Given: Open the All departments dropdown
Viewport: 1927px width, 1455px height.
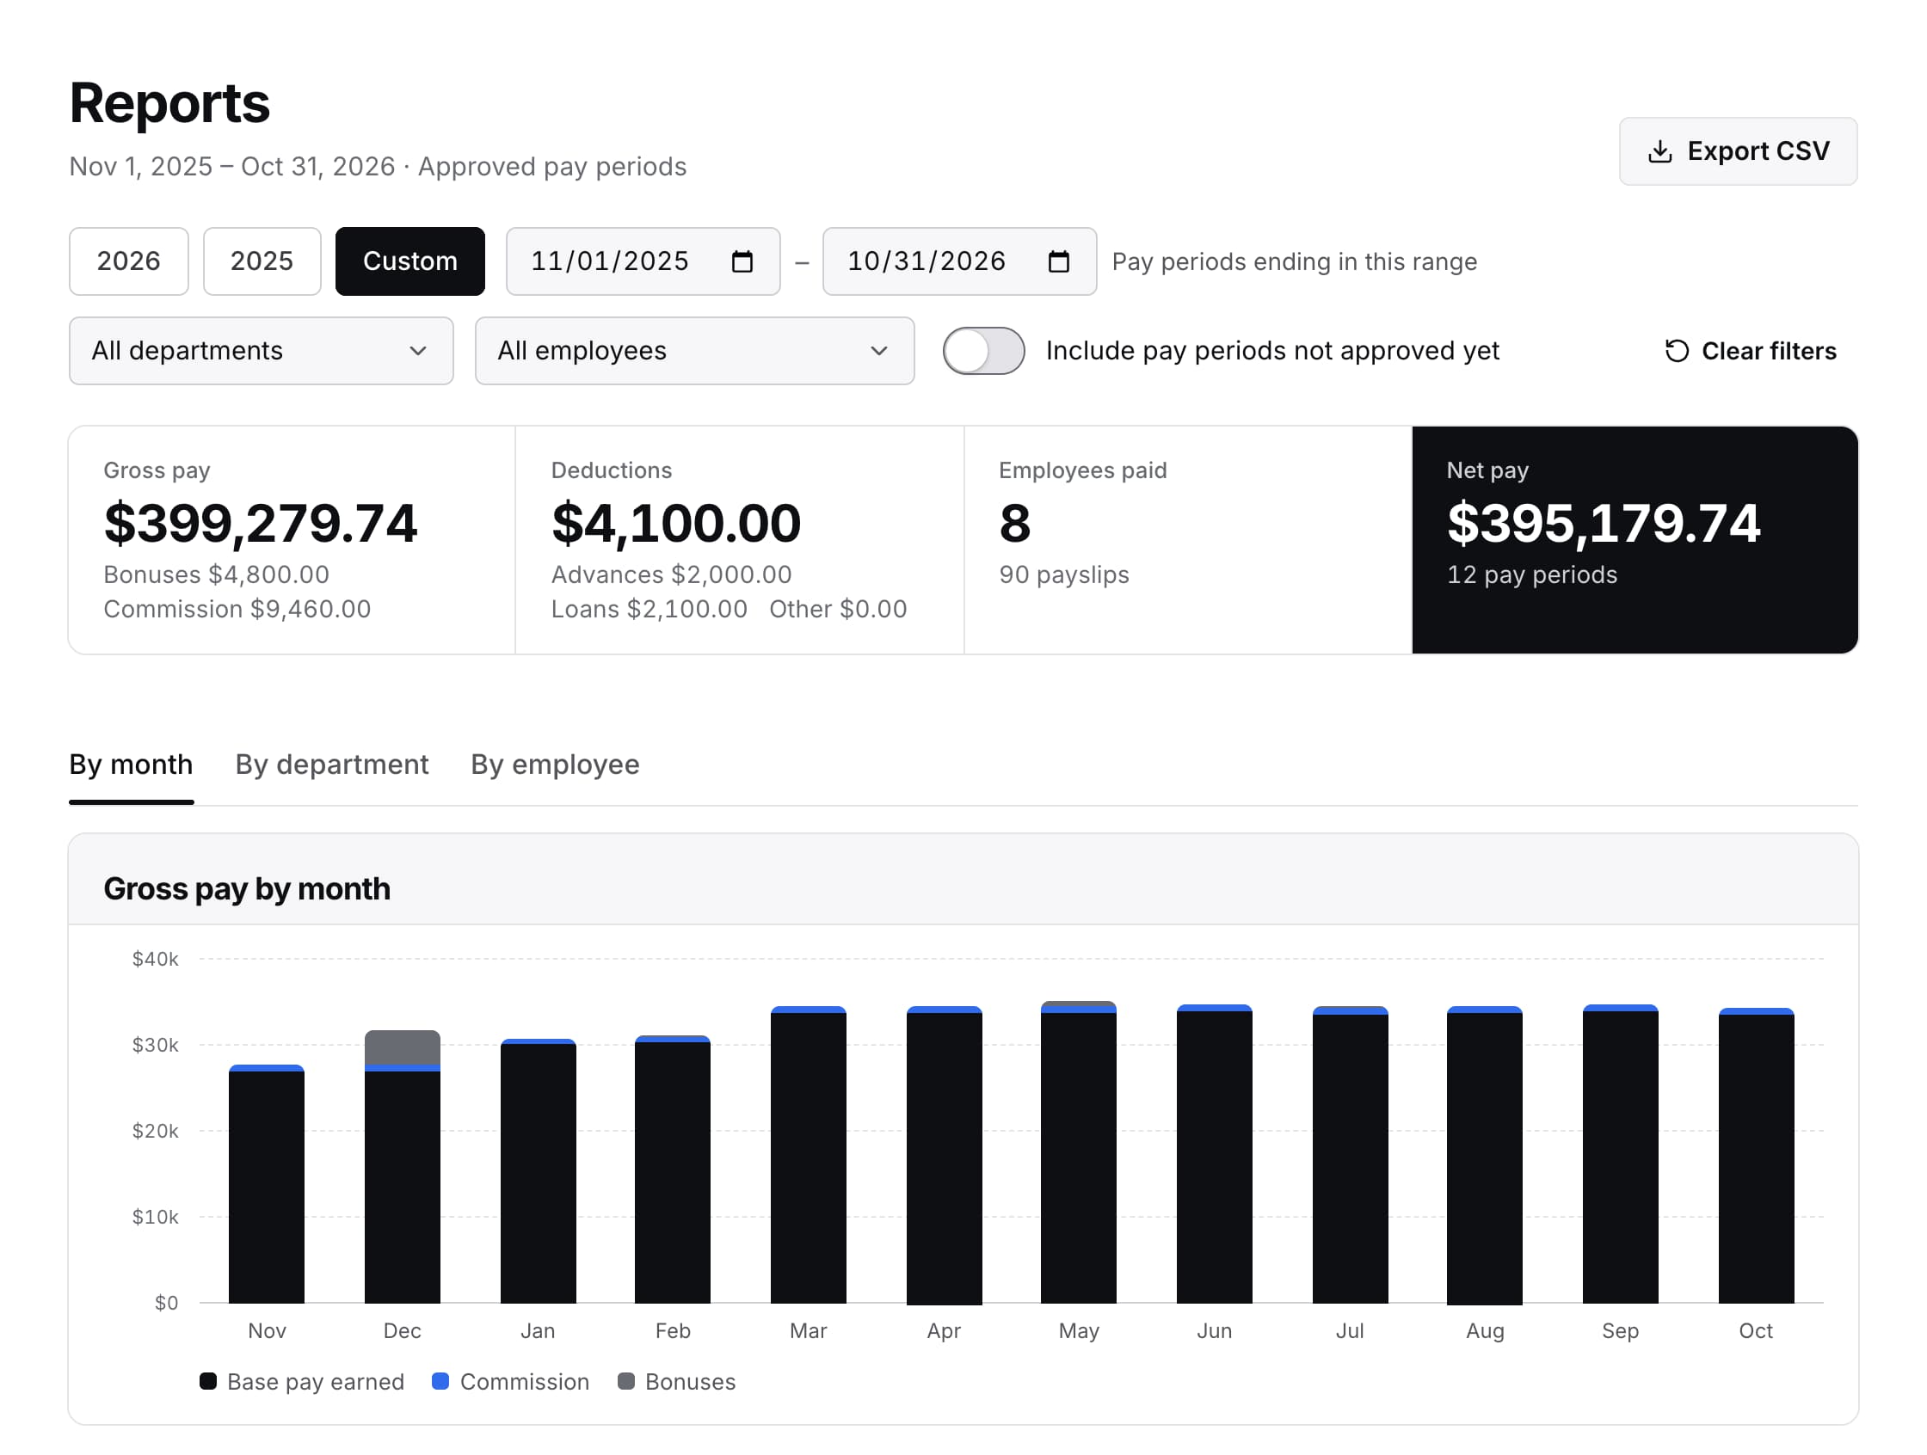Looking at the screenshot, I should point(262,351).
